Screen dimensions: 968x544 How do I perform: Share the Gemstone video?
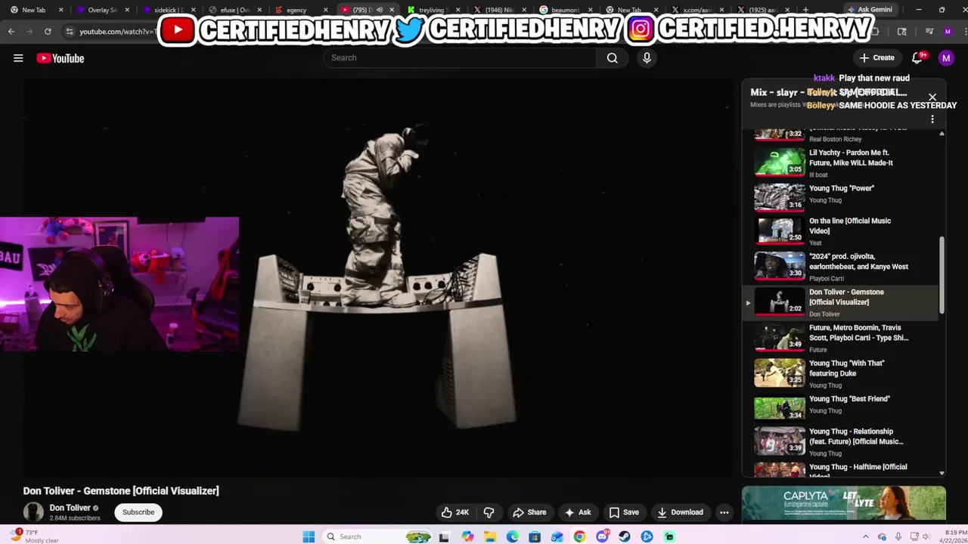tap(529, 512)
